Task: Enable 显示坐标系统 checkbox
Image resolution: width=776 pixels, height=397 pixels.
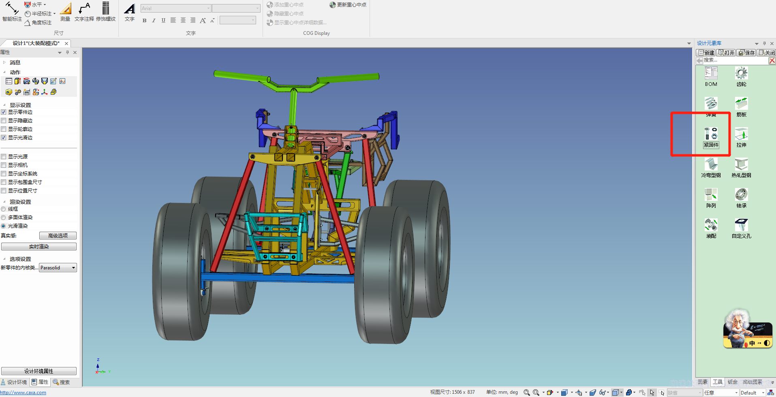Action: click(4, 174)
